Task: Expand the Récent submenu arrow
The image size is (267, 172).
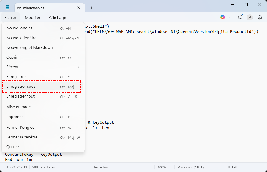Action: click(78, 67)
